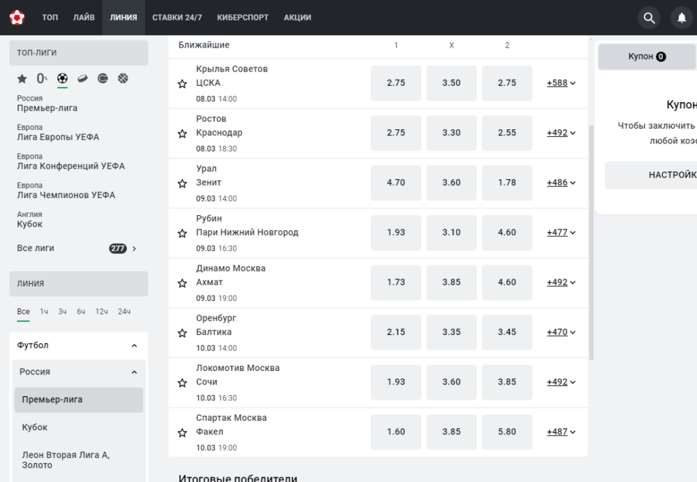The image size is (697, 482).
Task: Open Лига Конференций УЕФА league
Action: coord(71,161)
